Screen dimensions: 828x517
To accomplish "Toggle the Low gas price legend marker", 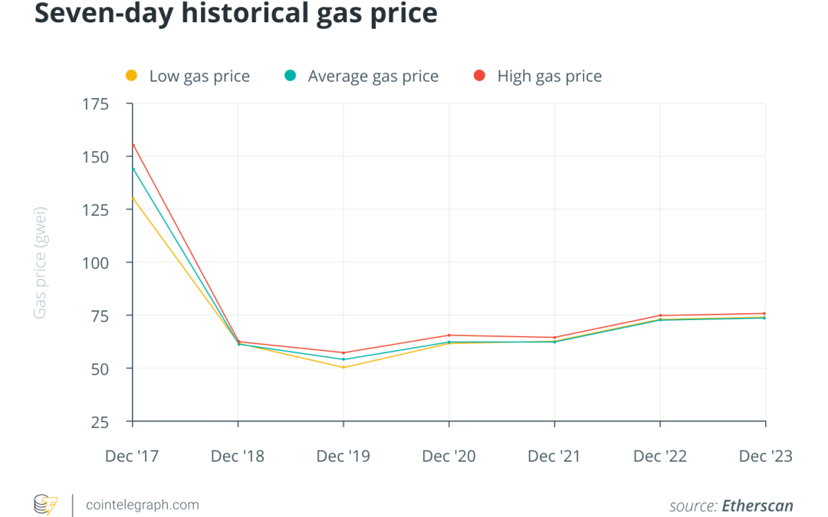I will click(x=132, y=75).
